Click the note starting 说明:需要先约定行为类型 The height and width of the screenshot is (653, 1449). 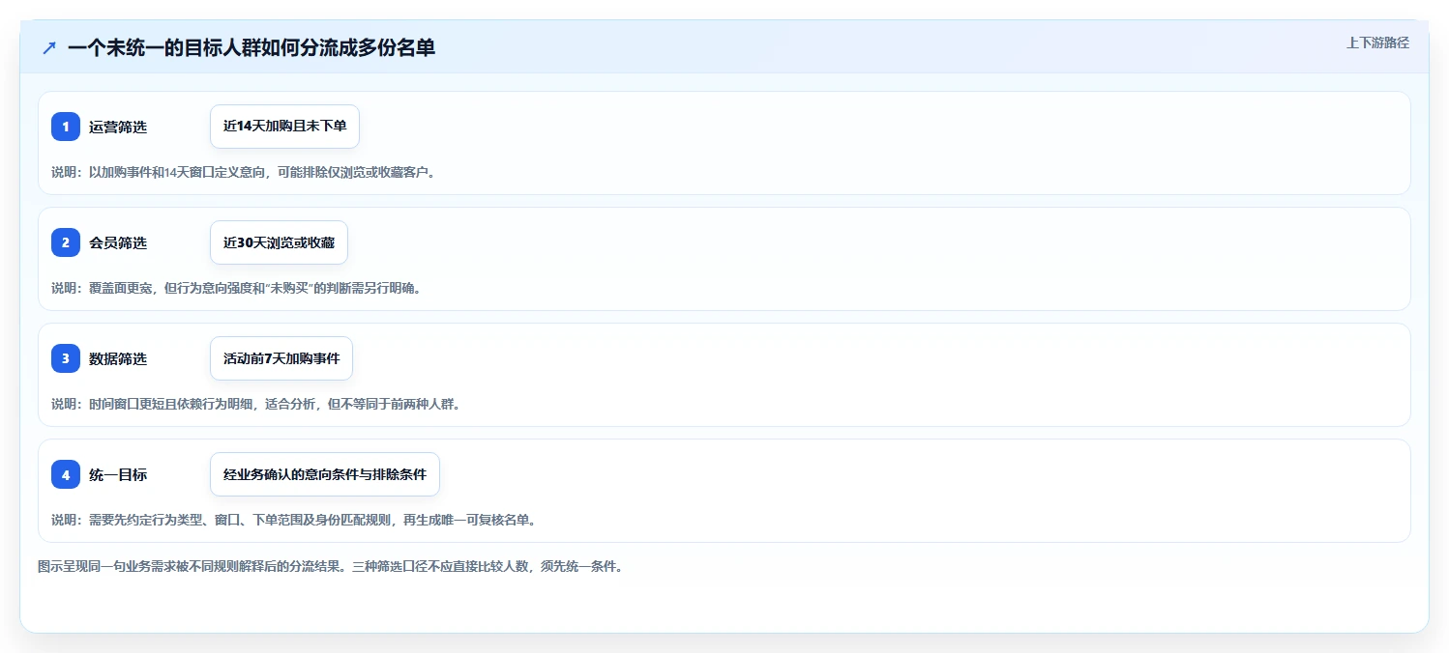pyautogui.click(x=293, y=520)
